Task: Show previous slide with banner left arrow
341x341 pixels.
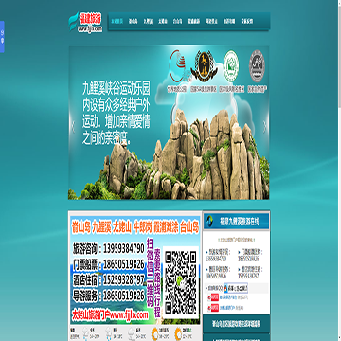Action: coord(73,127)
